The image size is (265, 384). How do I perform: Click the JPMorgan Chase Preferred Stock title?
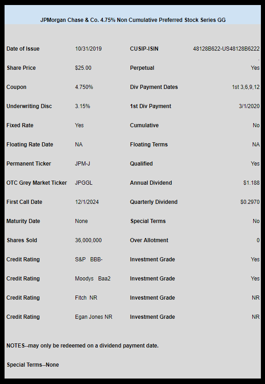pos(133,20)
